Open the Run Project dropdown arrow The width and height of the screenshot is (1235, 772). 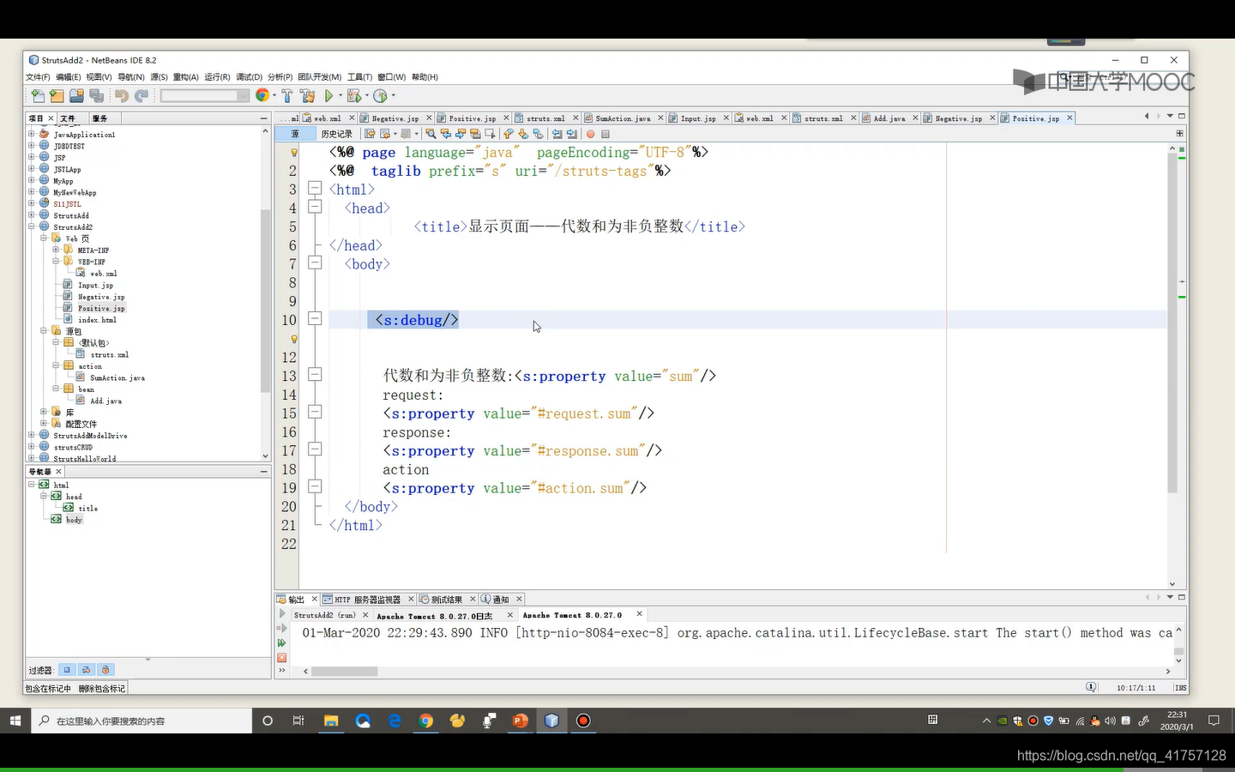pos(340,96)
